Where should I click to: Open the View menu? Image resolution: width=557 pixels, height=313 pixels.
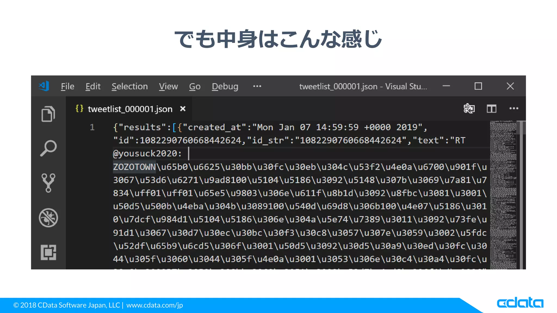[168, 86]
